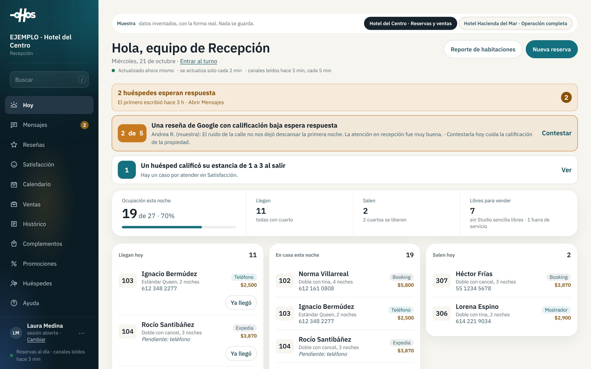Image resolution: width=591 pixels, height=369 pixels.
Task: Click the Huéspedes people icon
Action: [x=14, y=283]
